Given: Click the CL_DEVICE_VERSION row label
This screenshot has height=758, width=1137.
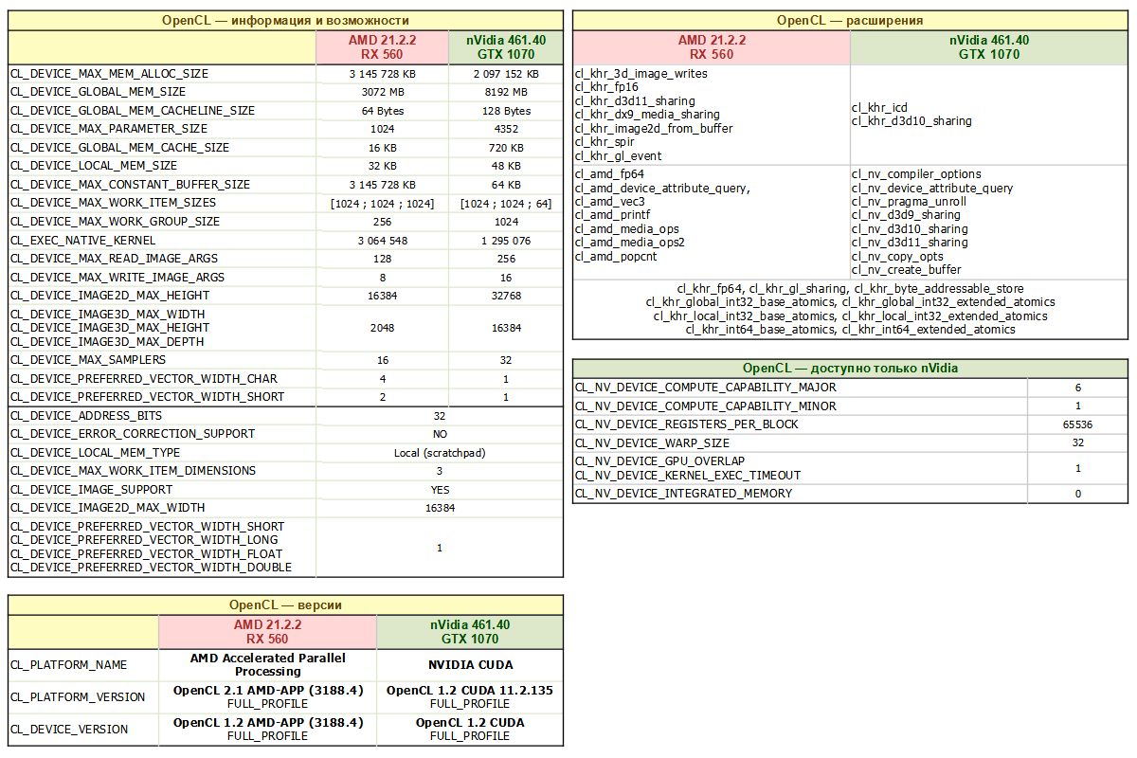Looking at the screenshot, I should pos(69,730).
